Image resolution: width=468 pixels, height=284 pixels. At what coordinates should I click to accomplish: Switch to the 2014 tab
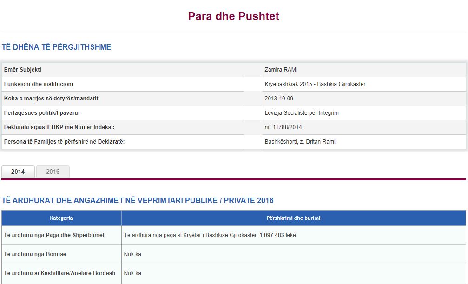[x=18, y=172]
